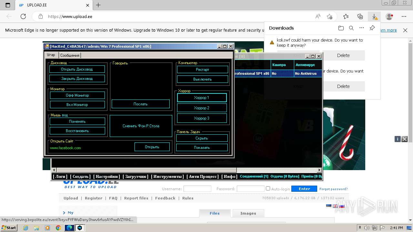Open Инфо menu item

coord(230,177)
